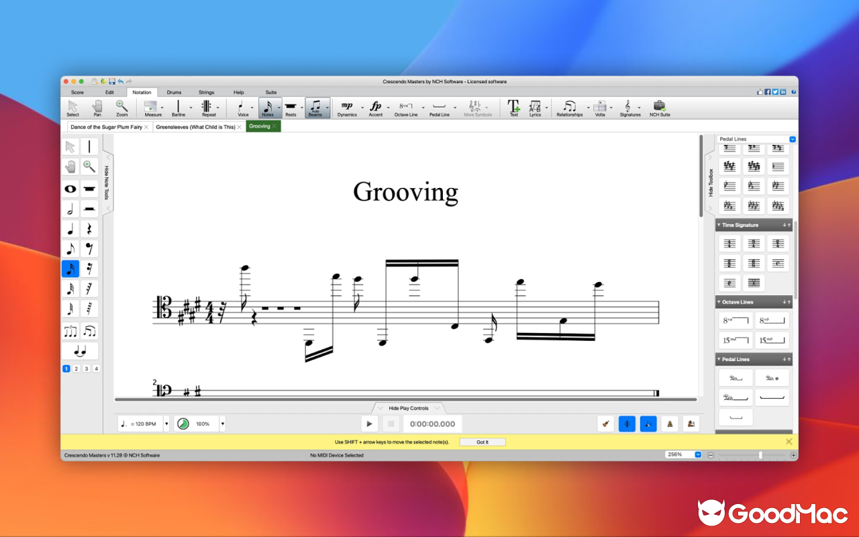859x537 pixels.
Task: Switch note entry to voice 2
Action: click(76, 368)
